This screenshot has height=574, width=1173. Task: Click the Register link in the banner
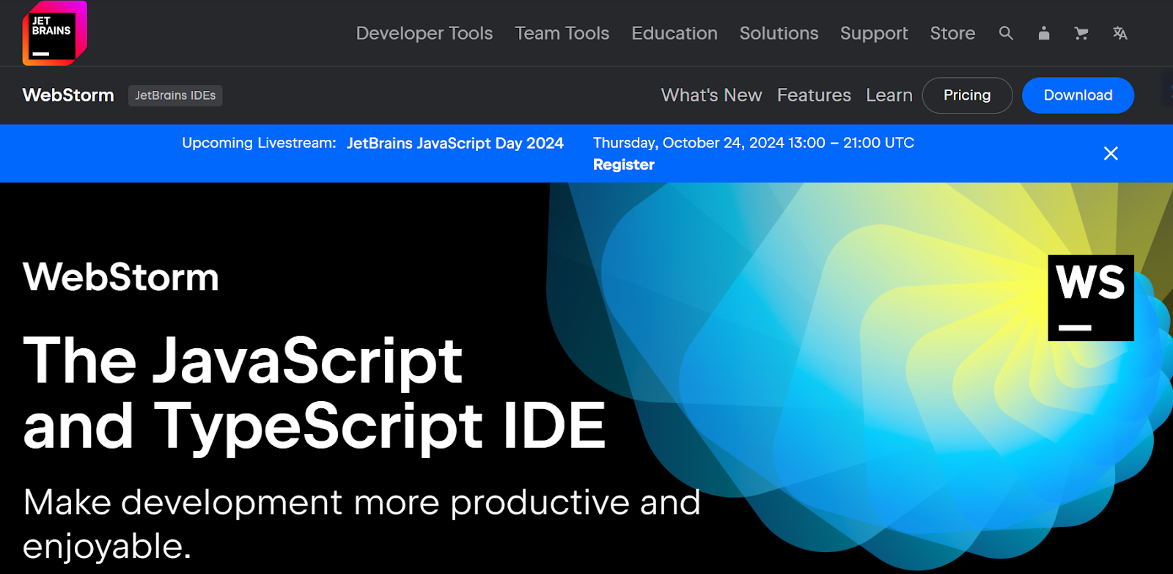click(x=624, y=165)
